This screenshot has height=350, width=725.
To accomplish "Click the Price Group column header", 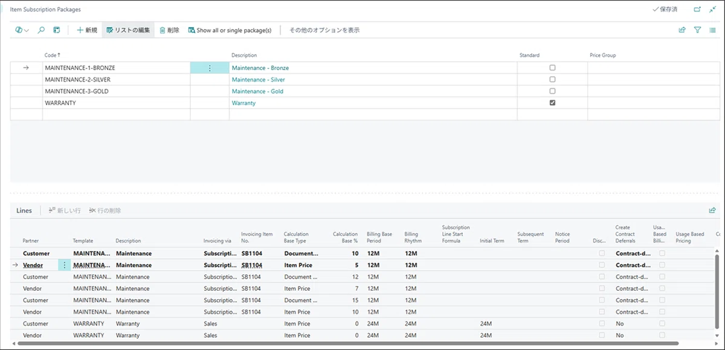I will click(x=603, y=55).
